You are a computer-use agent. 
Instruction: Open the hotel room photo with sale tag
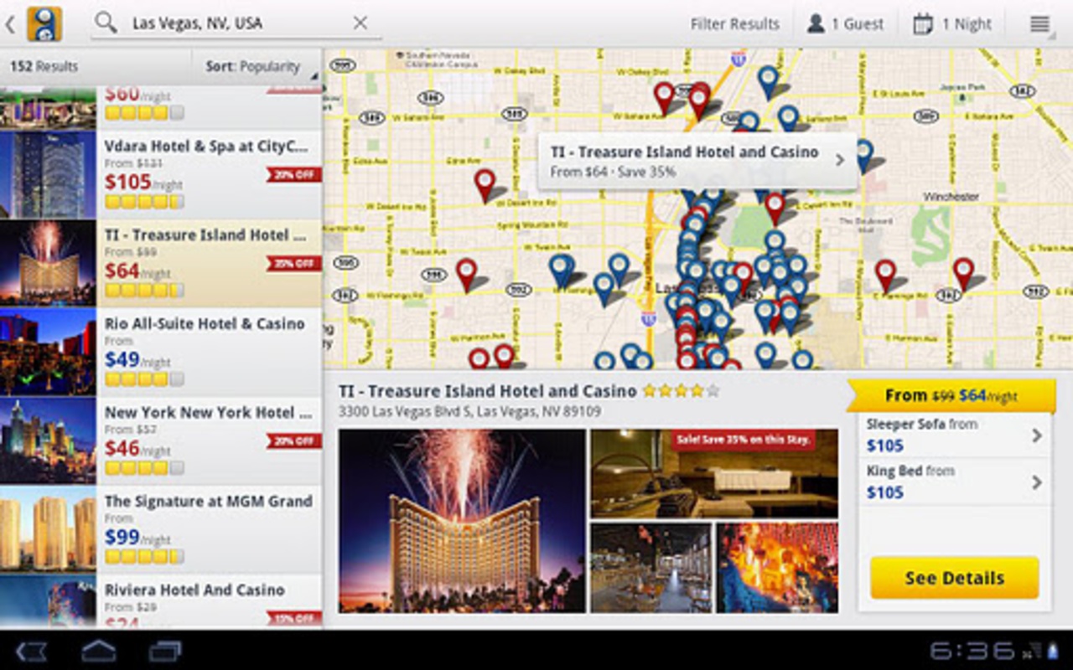714,474
